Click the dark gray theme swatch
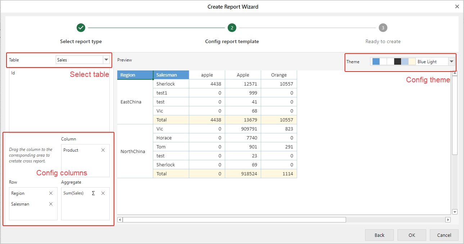Image resolution: width=464 pixels, height=244 pixels. coord(397,62)
